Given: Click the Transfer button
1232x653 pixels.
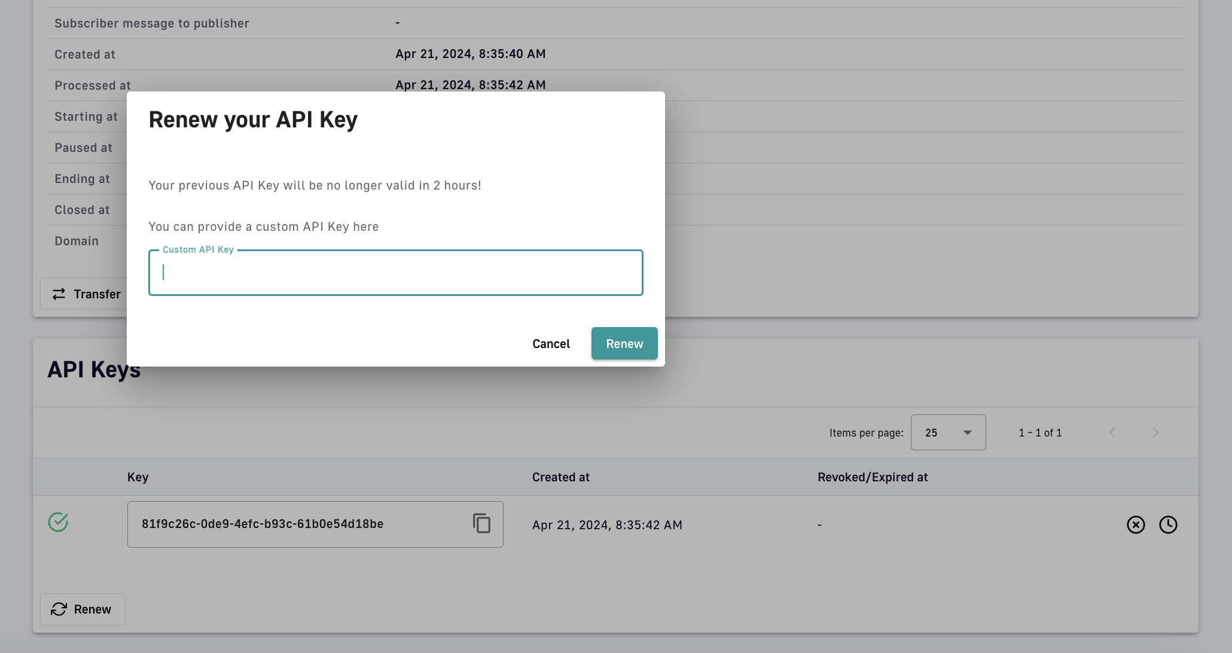Looking at the screenshot, I should [x=86, y=294].
